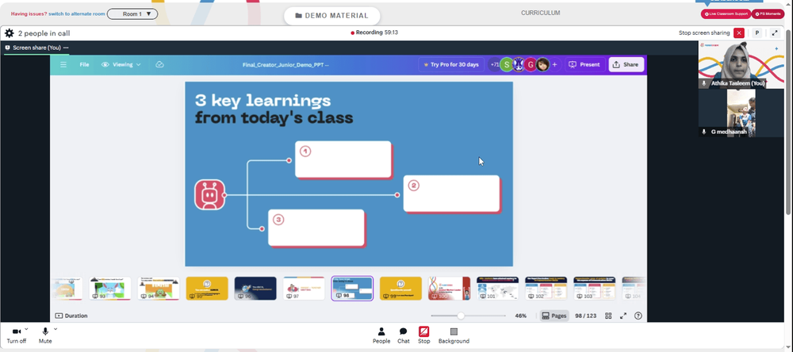Select slide thumbnail 95
793x352 pixels.
coord(207,289)
